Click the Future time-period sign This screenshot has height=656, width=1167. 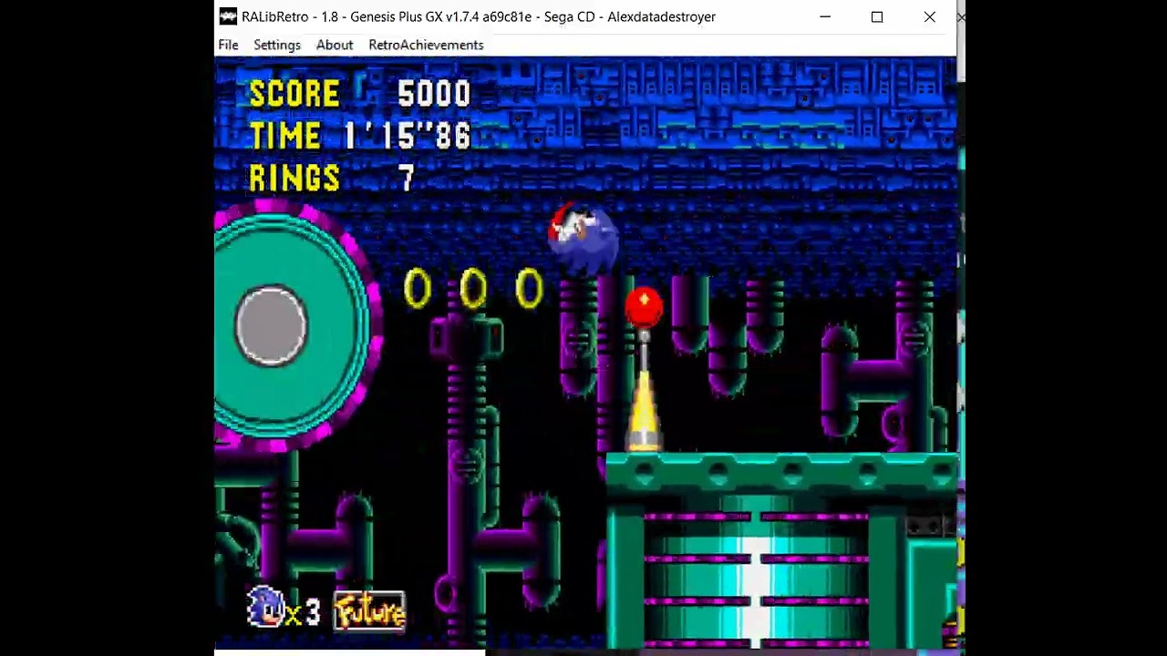[x=369, y=610]
